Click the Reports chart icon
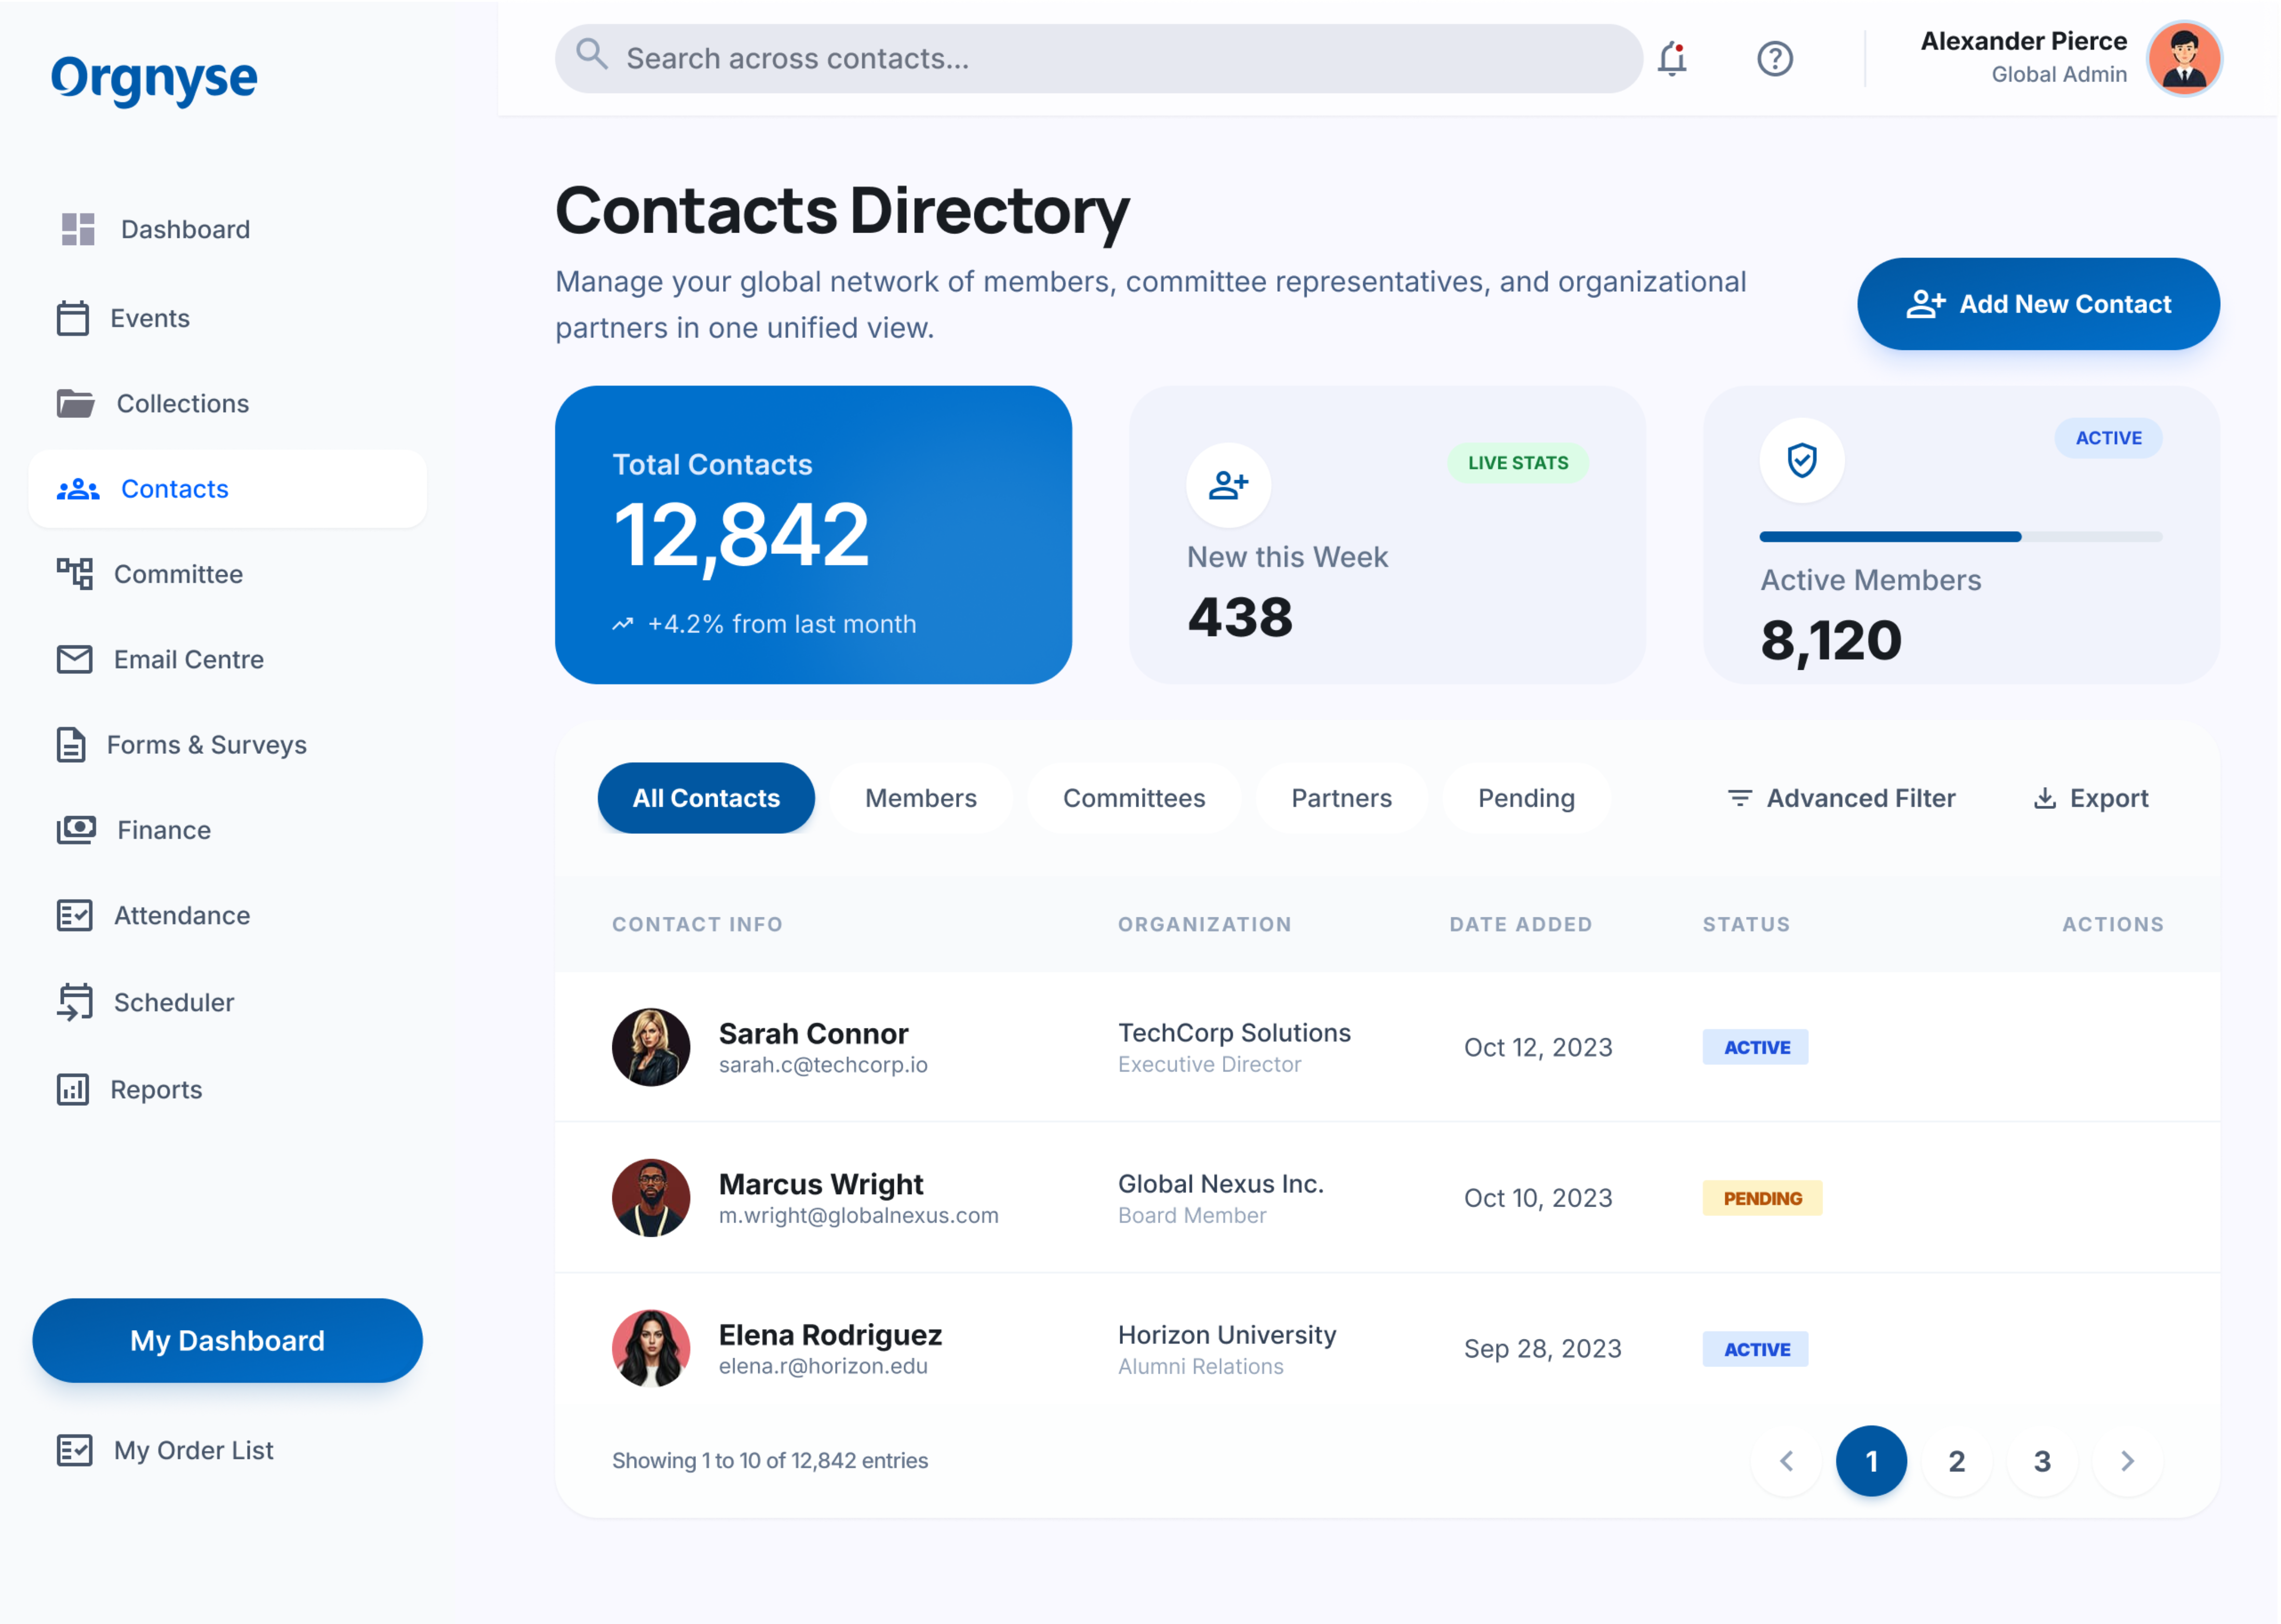 [73, 1089]
